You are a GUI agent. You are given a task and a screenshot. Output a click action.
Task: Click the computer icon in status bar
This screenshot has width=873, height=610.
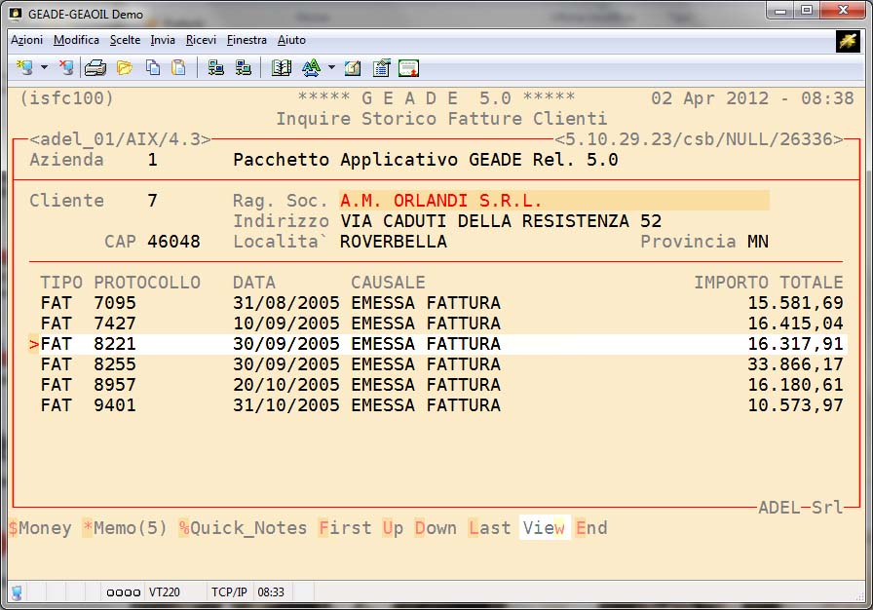(17, 591)
